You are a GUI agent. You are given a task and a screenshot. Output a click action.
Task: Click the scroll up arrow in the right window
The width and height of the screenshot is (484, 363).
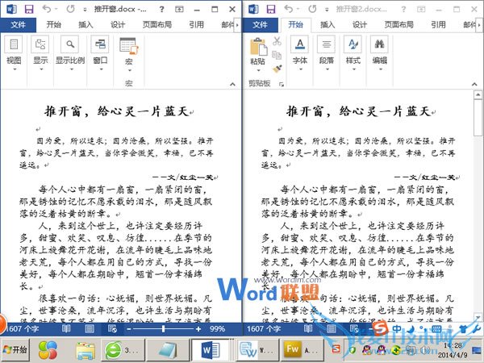click(x=478, y=94)
